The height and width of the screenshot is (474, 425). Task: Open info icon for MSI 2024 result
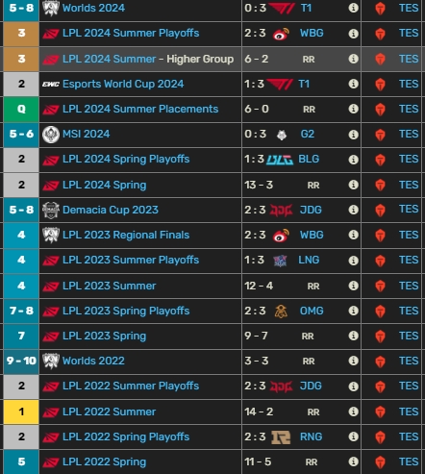tap(353, 134)
